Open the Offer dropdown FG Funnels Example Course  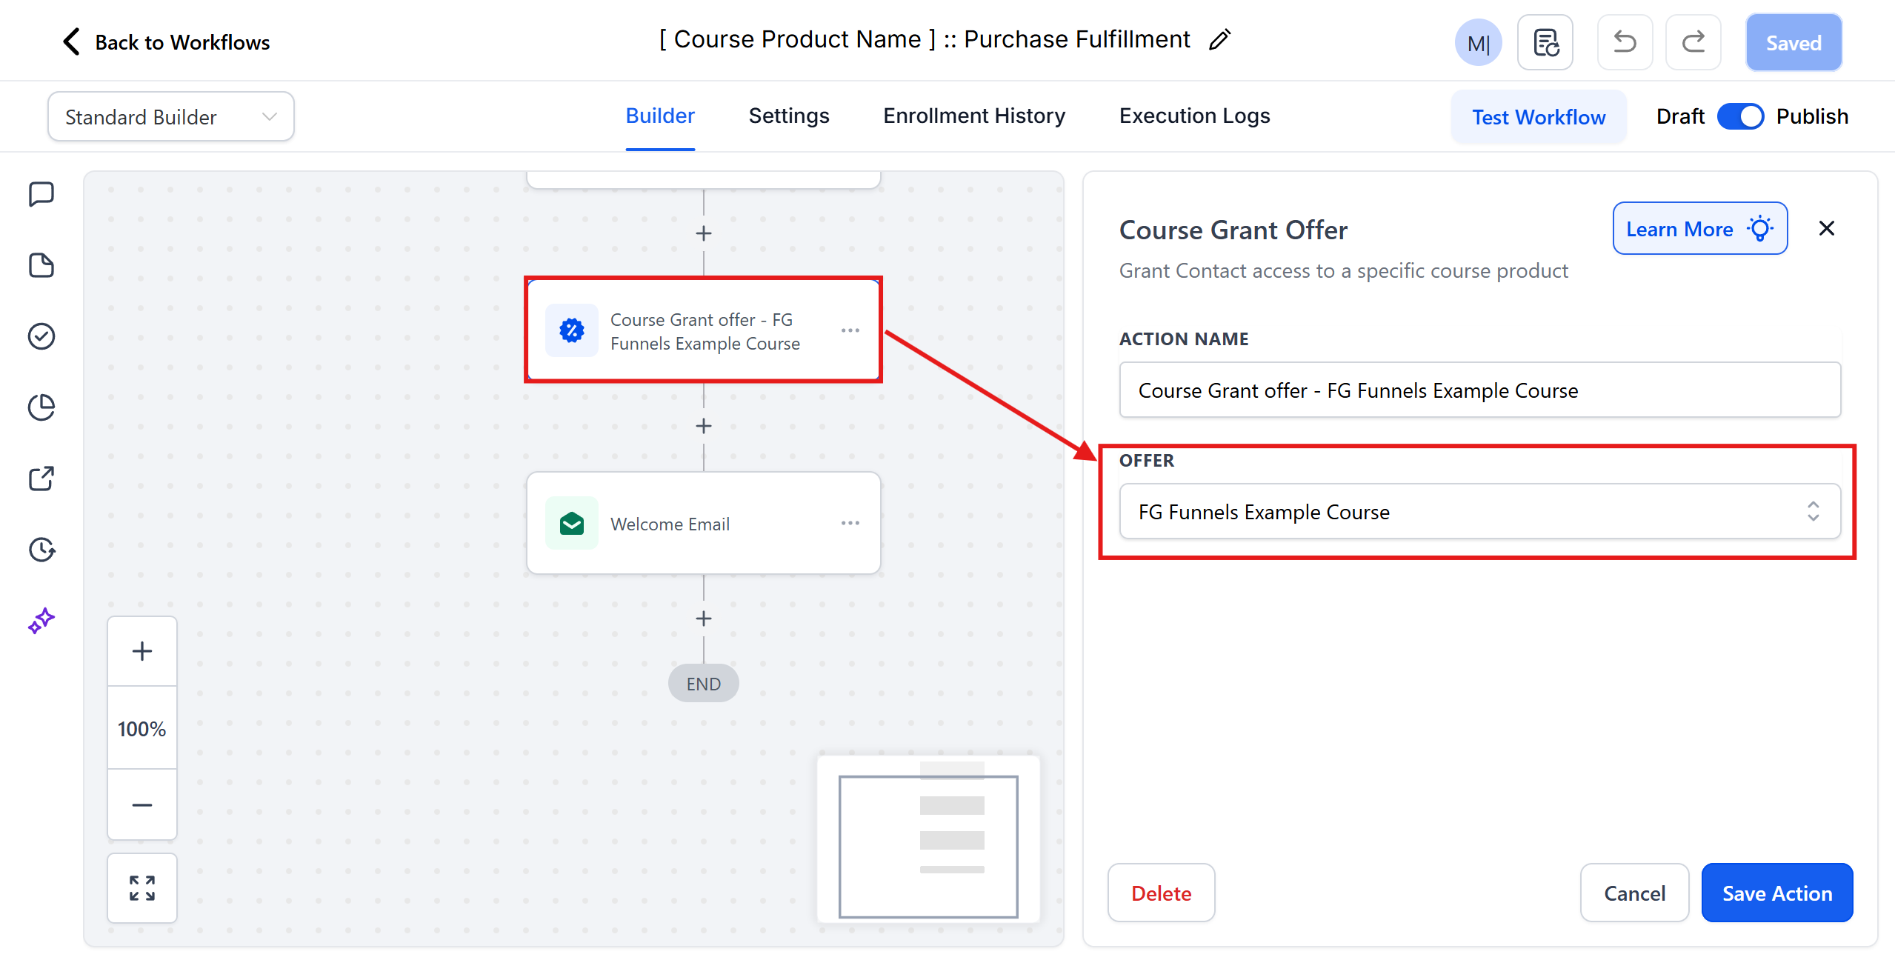(x=1479, y=511)
